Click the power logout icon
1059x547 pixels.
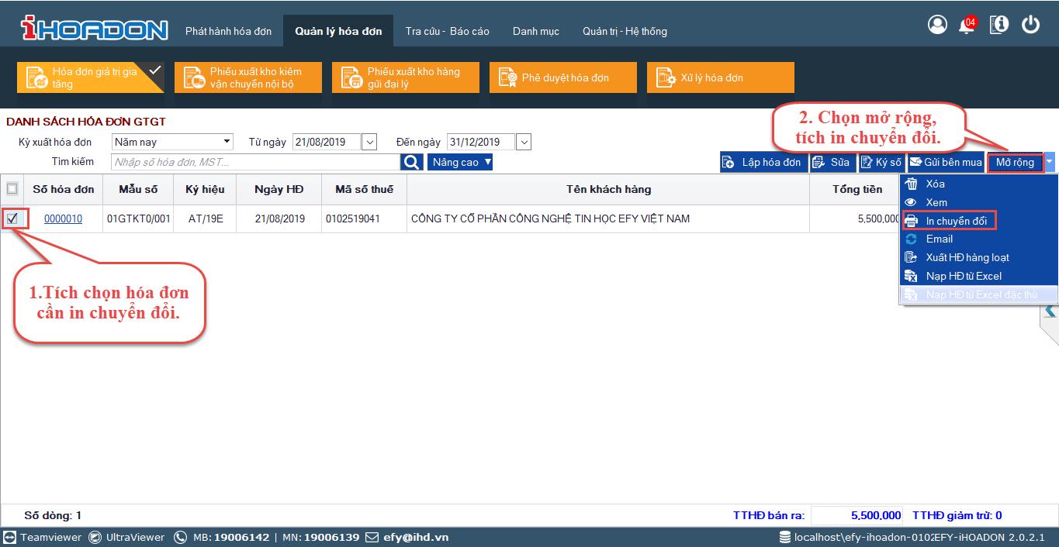[x=1030, y=25]
